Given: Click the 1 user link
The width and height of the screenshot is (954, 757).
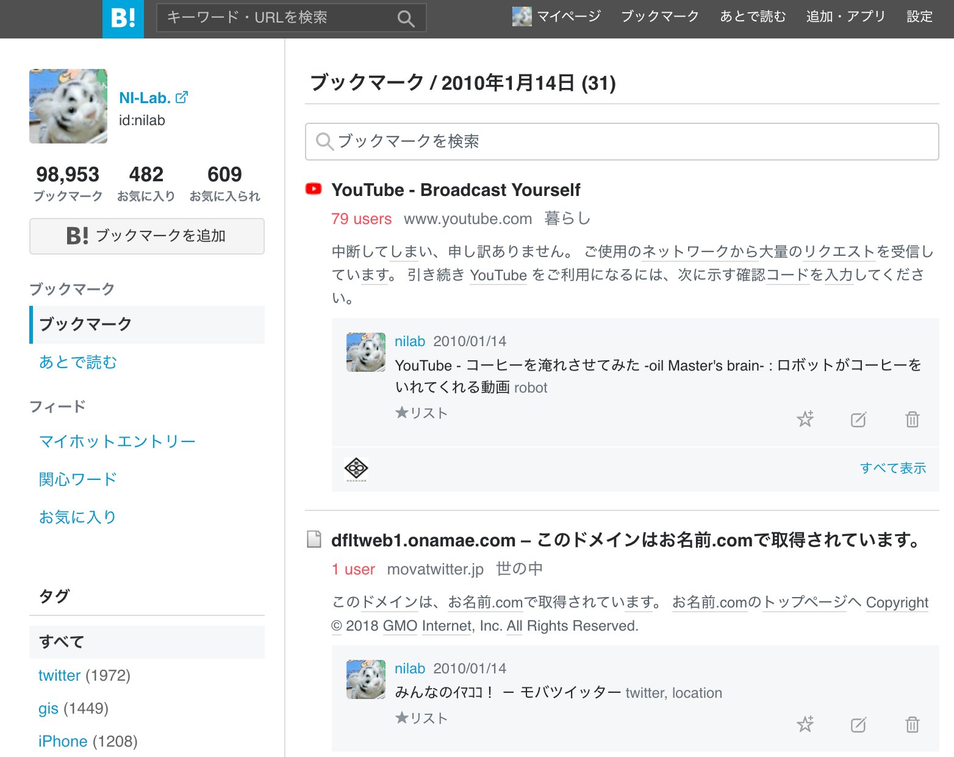Looking at the screenshot, I should (353, 569).
